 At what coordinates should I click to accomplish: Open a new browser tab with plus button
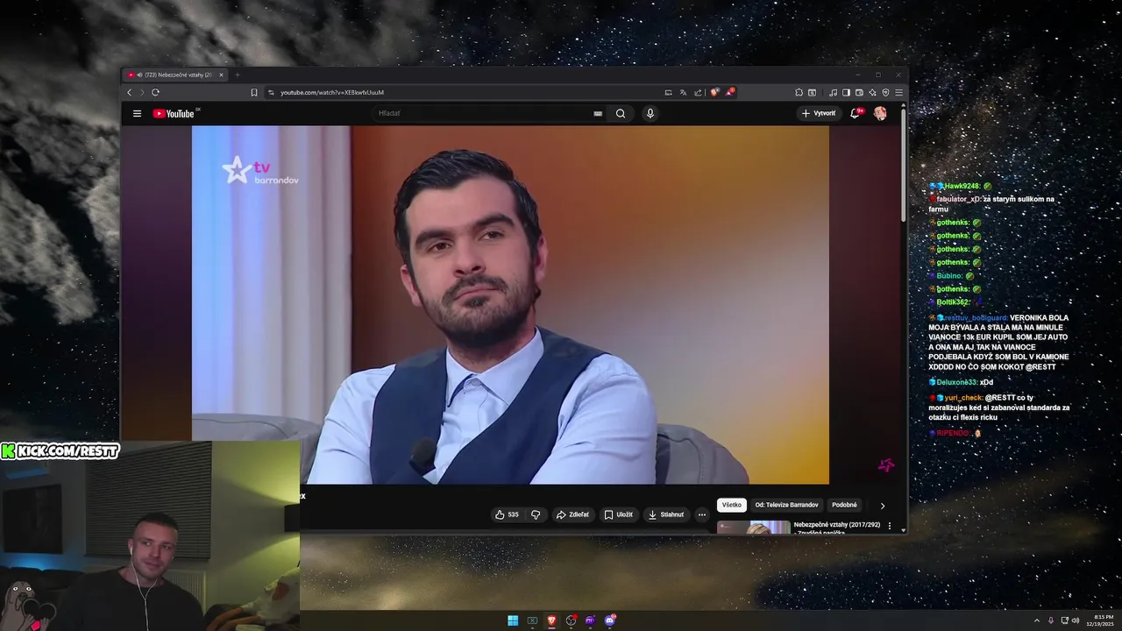(x=237, y=74)
